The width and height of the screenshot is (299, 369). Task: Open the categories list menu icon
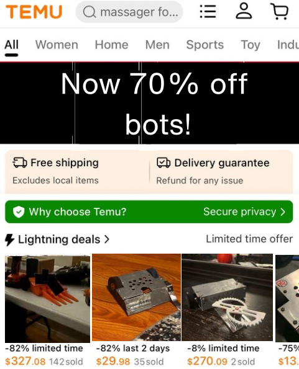coord(208,11)
